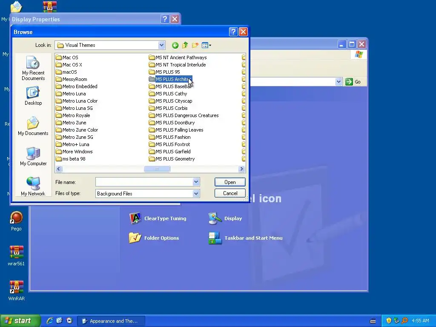
Task: Open Display in Control Panel window
Action: click(x=225, y=218)
